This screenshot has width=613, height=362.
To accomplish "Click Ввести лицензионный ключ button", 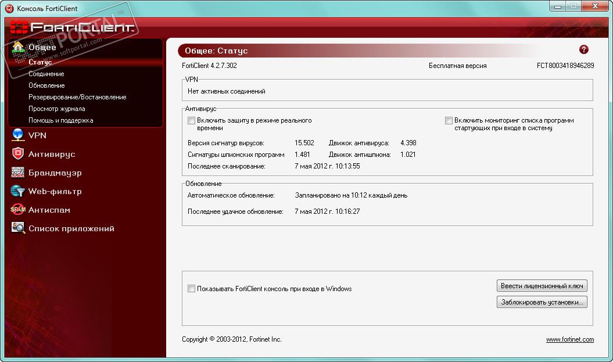I will pos(542,286).
